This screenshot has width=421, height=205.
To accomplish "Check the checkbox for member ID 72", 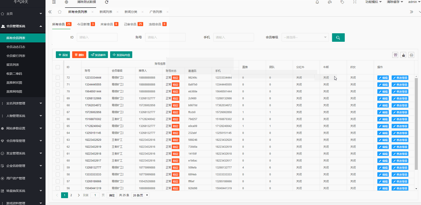I will pyautogui.click(x=58, y=78).
